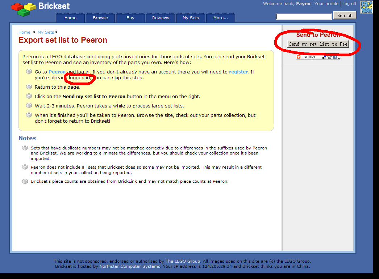Click the Fayex username in welcome text
Image resolution: width=379 pixels, height=279 pixels.
(x=303, y=4)
